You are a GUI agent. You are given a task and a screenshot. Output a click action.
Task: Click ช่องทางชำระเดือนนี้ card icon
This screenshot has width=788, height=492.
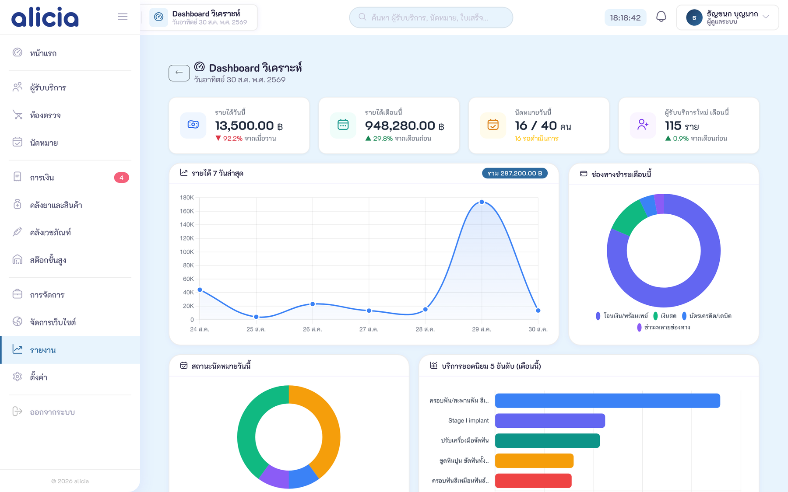tap(584, 174)
